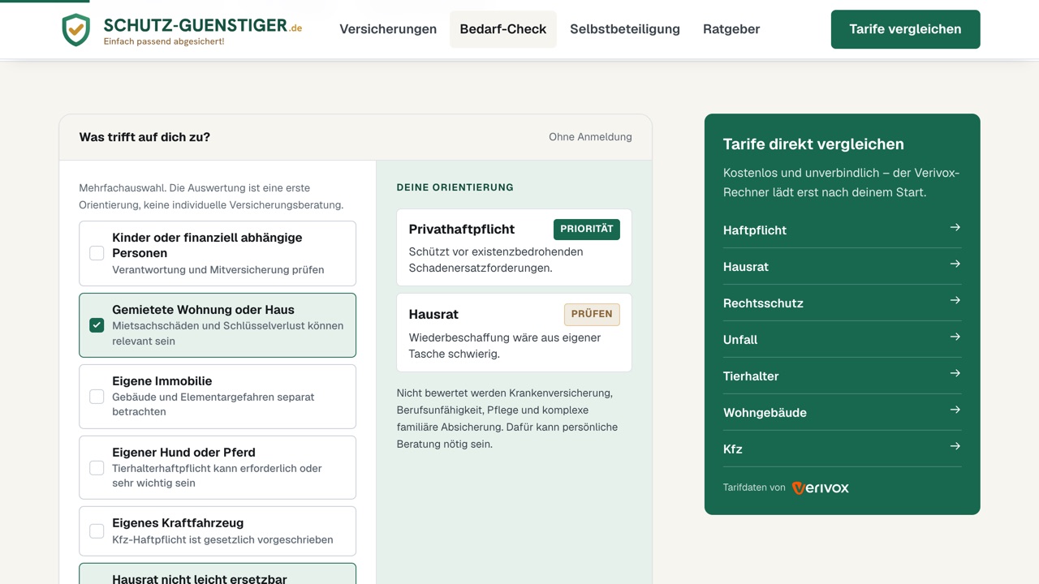This screenshot has height=584, width=1039.
Task: Open the Kfz comparison link
Action: 842,449
